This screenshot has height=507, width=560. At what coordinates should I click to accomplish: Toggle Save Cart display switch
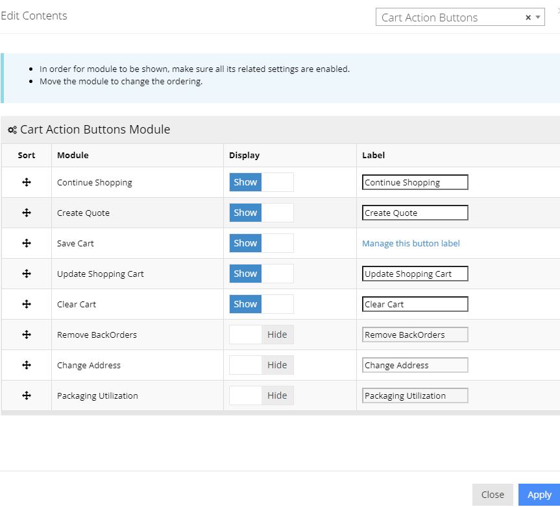pyautogui.click(x=262, y=243)
